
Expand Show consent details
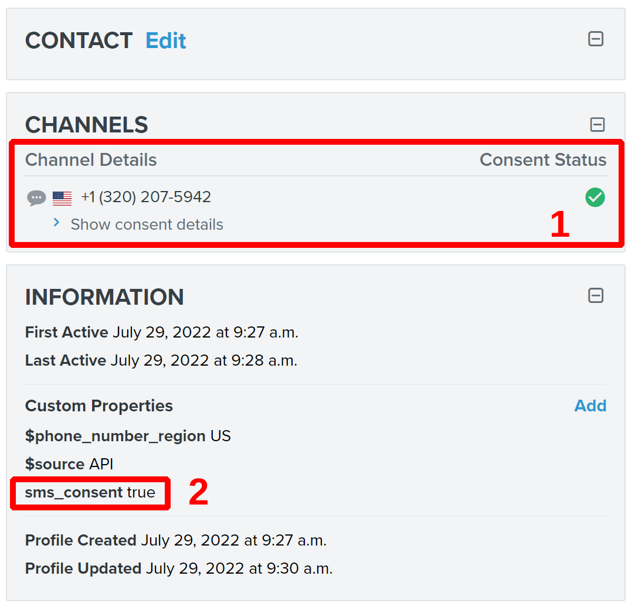147,224
